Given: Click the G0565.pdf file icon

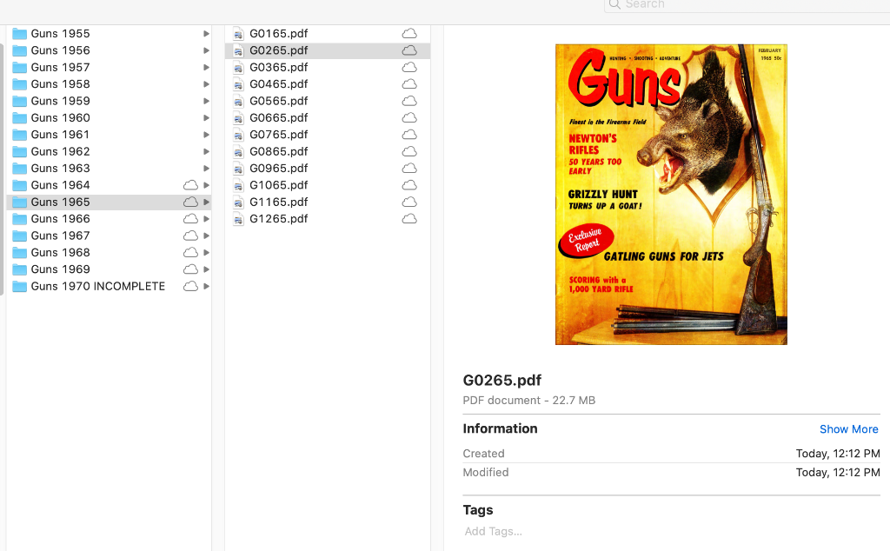Looking at the screenshot, I should [238, 101].
